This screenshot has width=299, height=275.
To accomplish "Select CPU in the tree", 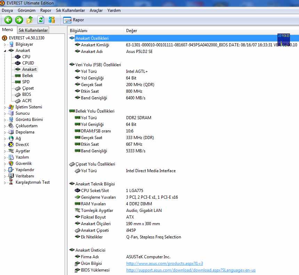I will [26, 57].
